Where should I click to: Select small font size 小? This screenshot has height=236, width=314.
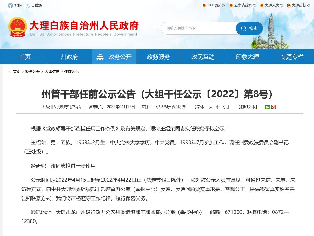(225, 107)
